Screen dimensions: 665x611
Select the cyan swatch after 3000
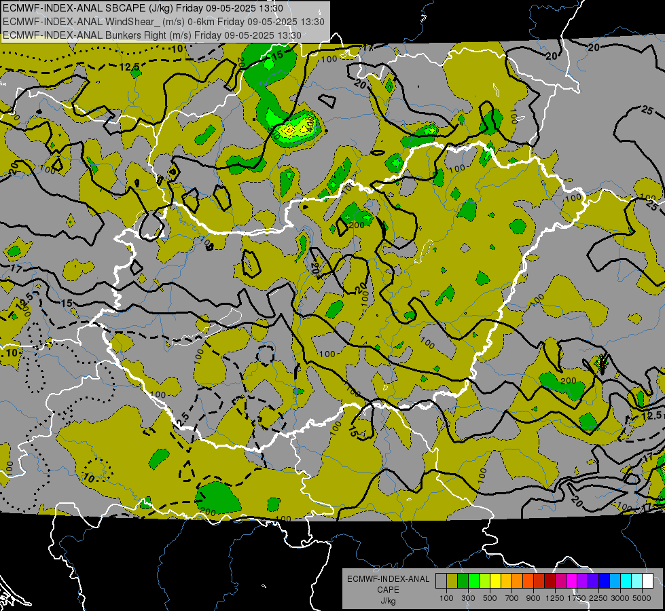(626, 581)
